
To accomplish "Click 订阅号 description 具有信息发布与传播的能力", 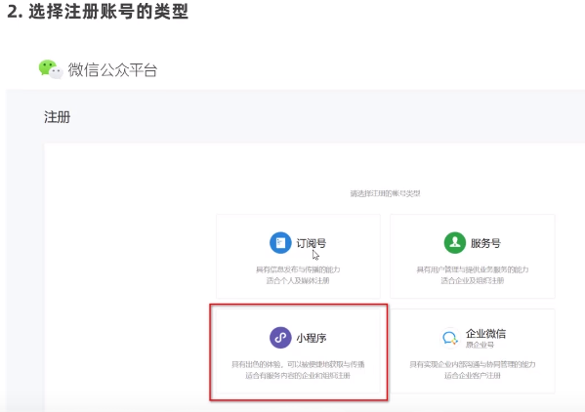I will click(298, 269).
